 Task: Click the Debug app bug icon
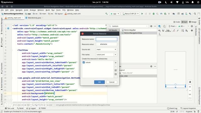(154, 14)
